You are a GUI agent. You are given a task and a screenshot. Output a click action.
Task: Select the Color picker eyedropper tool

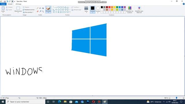click(40, 11)
